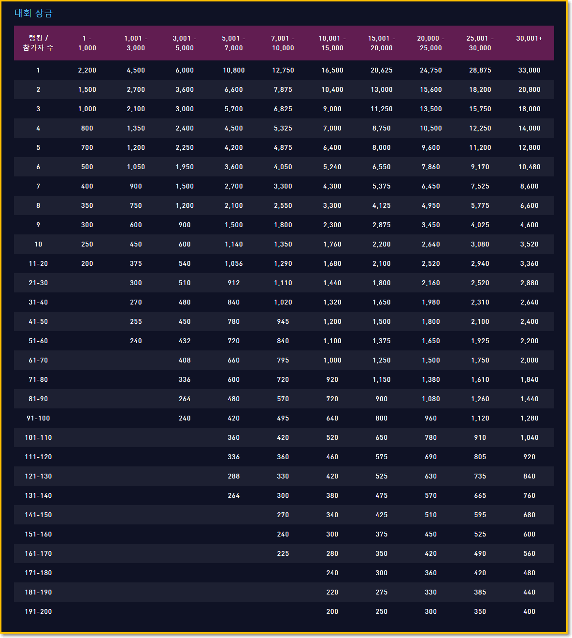Click the 28,875 prize cell
The image size is (572, 638).
480,71
